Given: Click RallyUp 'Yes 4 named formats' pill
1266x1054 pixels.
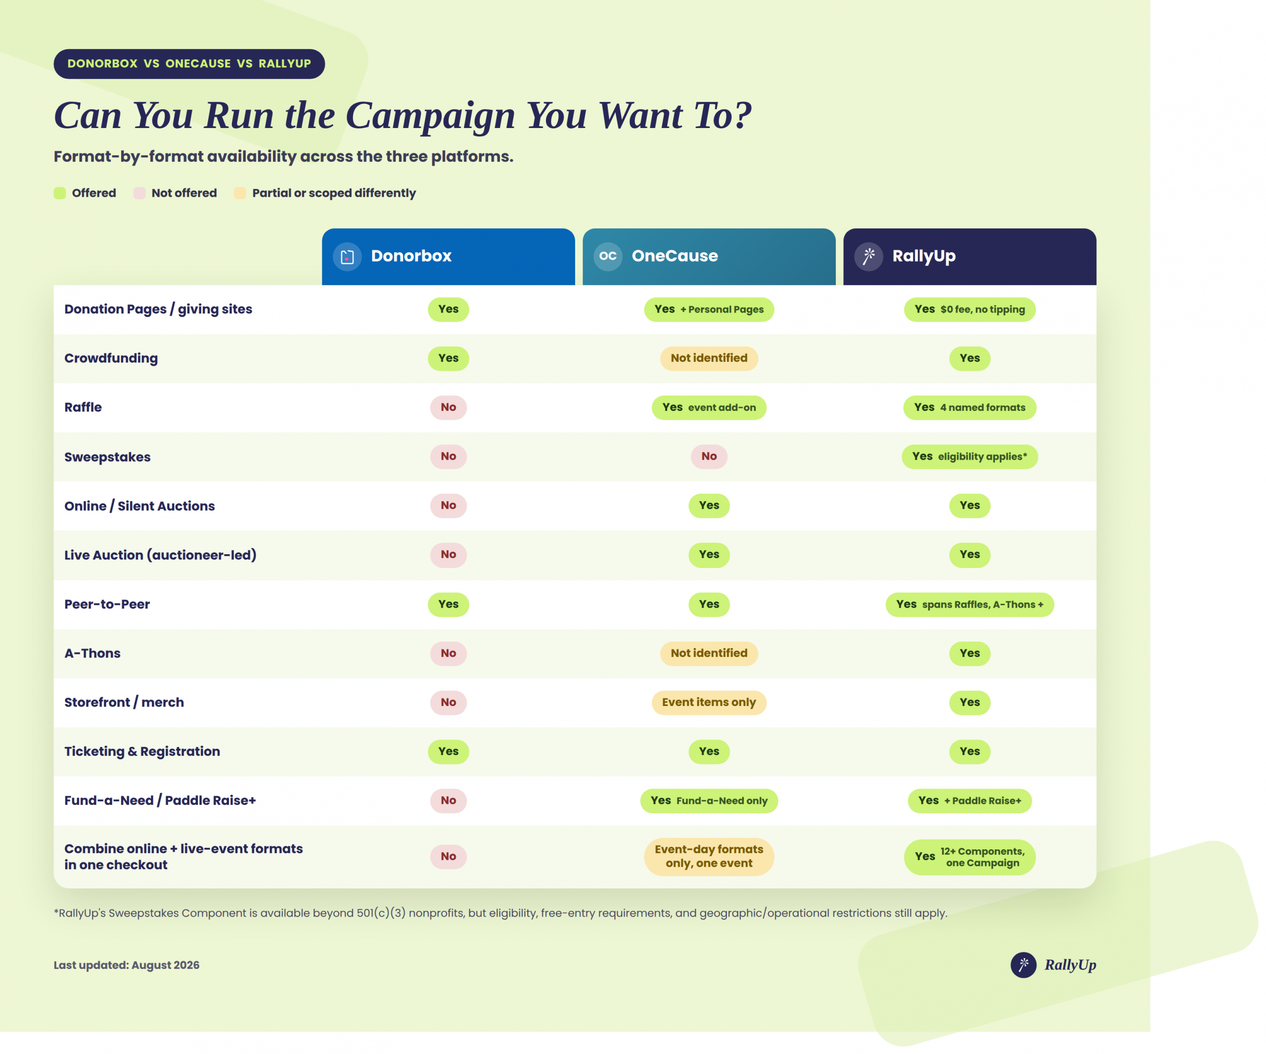Looking at the screenshot, I should coord(970,408).
